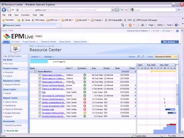
Task: Click yellow schedule status for Developer testing row
Action: pyautogui.click(x=85, y=113)
